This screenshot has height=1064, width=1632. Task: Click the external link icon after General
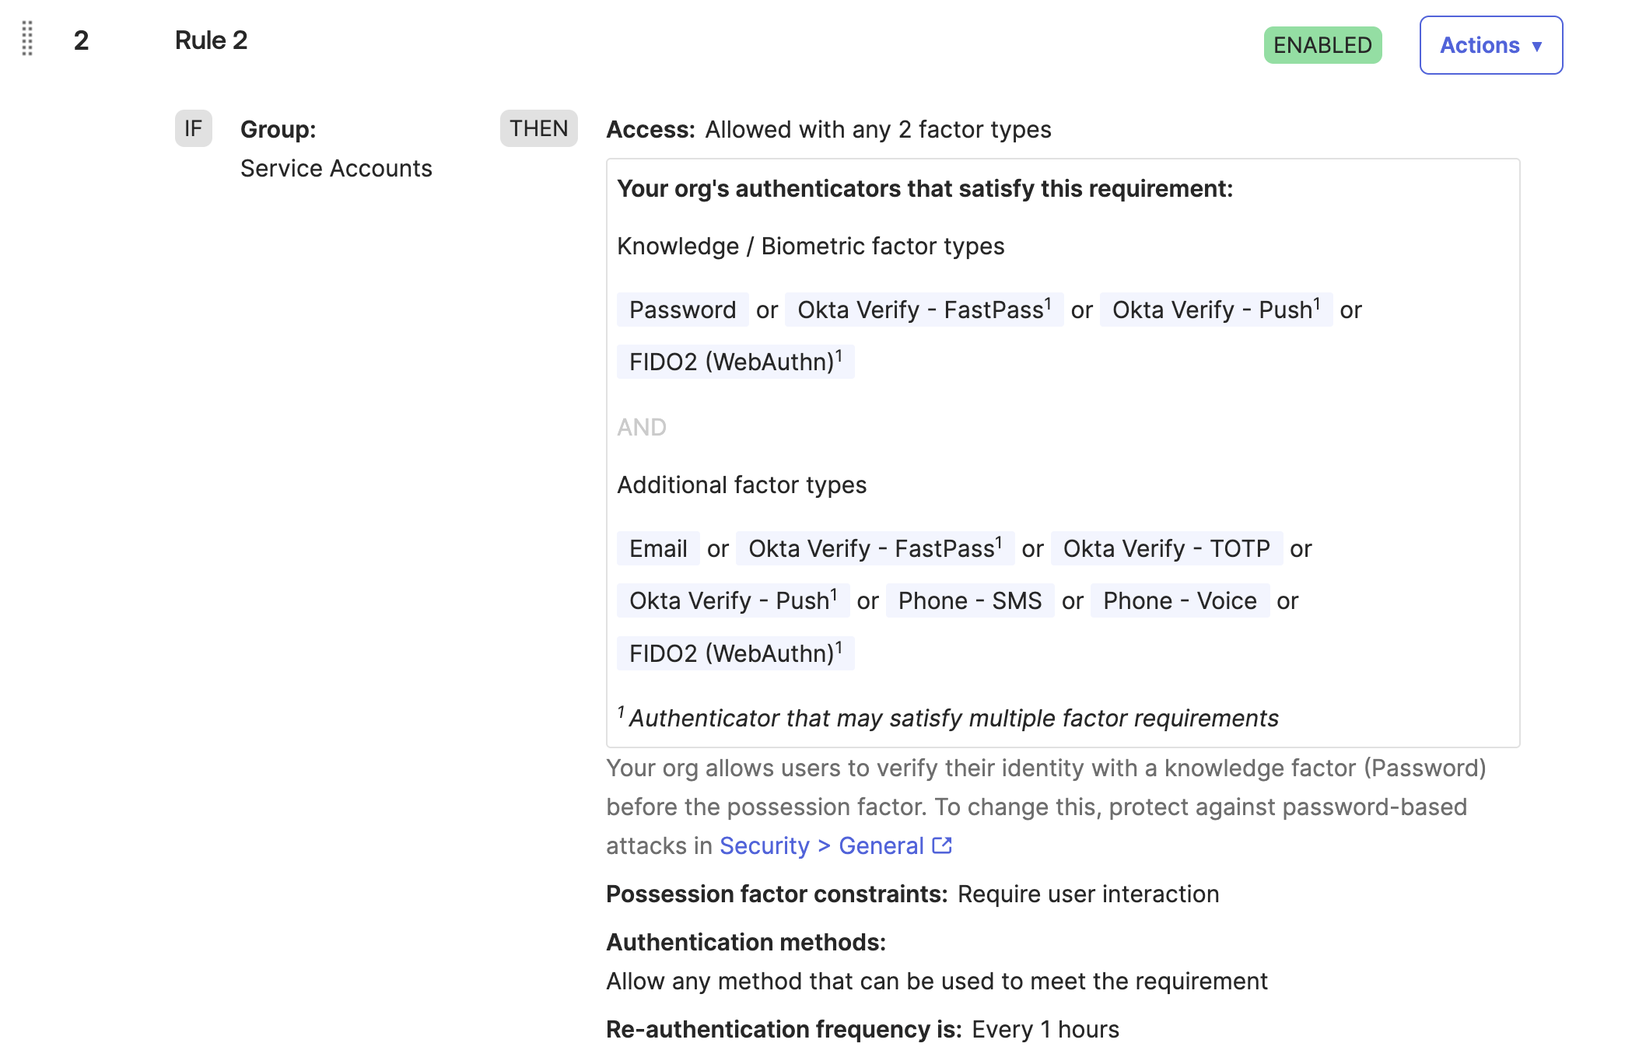[942, 845]
